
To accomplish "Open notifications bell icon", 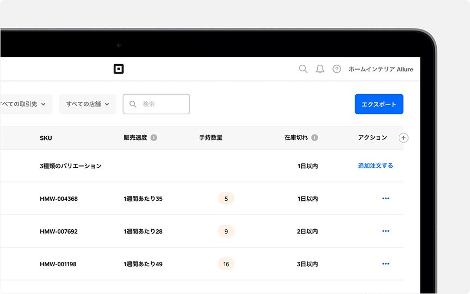I will 320,69.
